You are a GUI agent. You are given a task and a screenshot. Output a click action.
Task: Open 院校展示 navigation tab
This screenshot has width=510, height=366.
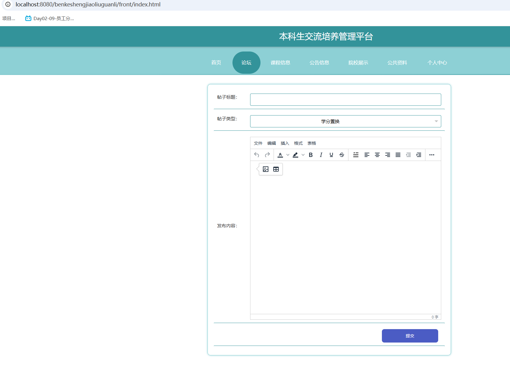coord(358,62)
